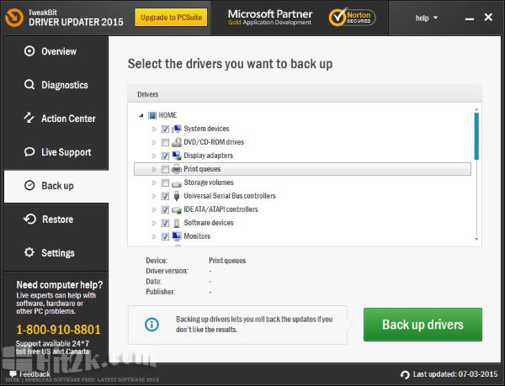Click the Action Center arrows icon

(29, 118)
